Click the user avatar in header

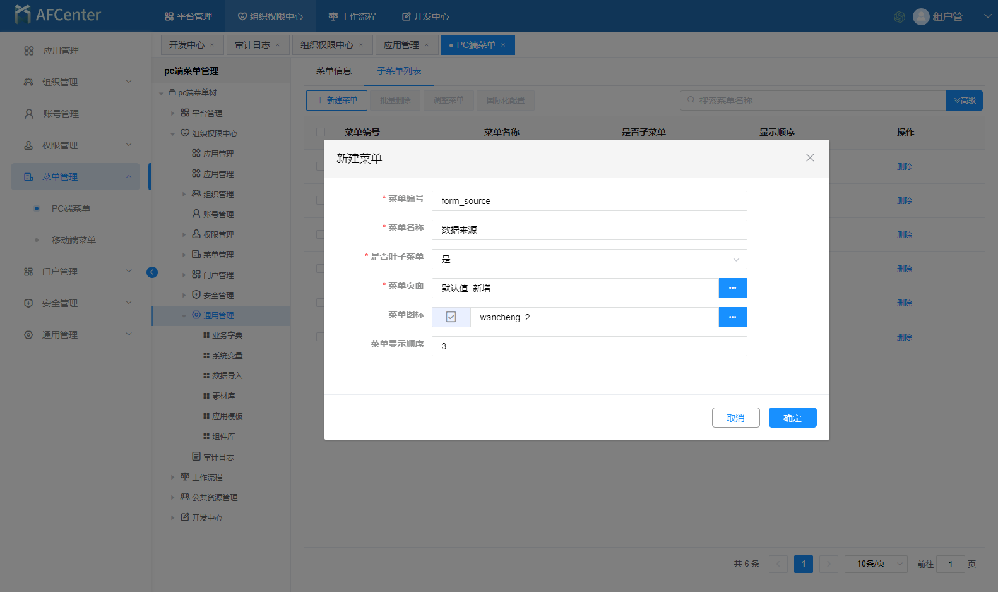point(921,16)
